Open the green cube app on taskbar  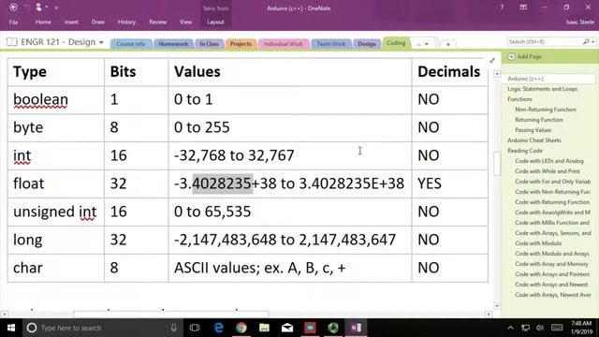[x=333, y=328]
